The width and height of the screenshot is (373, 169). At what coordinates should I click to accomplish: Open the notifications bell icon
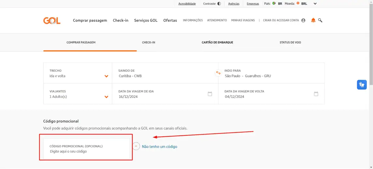point(313,20)
